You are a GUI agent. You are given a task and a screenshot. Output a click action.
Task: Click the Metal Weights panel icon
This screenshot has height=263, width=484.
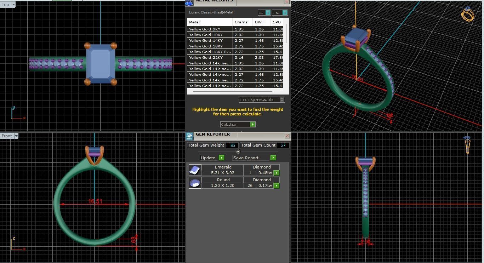(189, 2)
